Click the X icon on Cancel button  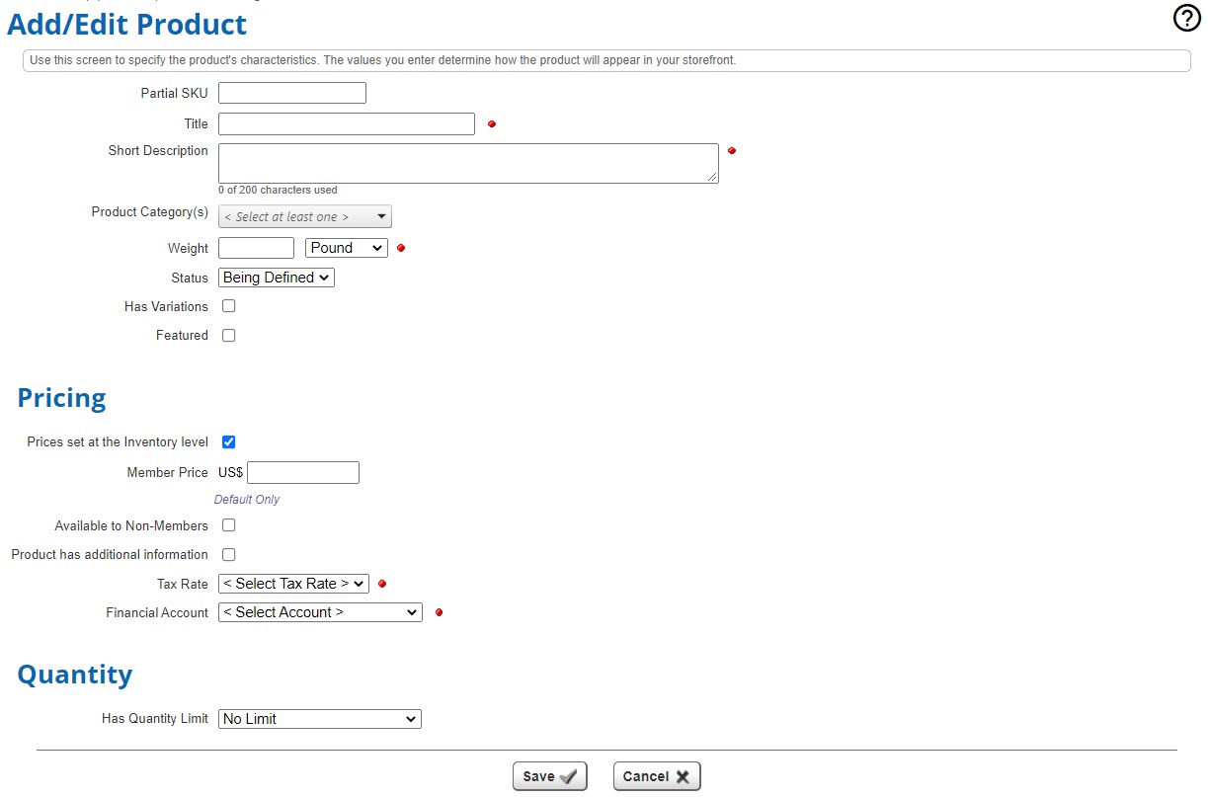(x=681, y=776)
